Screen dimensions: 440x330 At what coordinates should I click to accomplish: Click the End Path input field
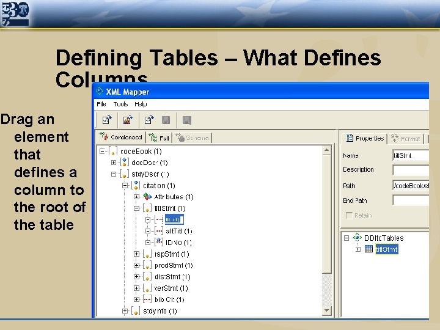pos(411,200)
